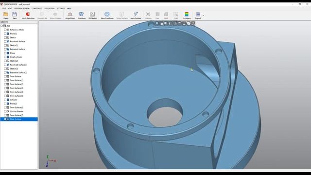This screenshot has width=311, height=175.
Task: Save the project using the Save icon
Action: [15, 14]
